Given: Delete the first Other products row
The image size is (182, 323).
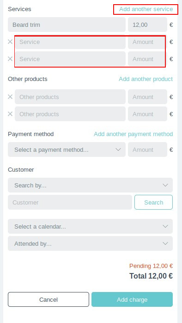Looking at the screenshot, I should pyautogui.click(x=10, y=97).
